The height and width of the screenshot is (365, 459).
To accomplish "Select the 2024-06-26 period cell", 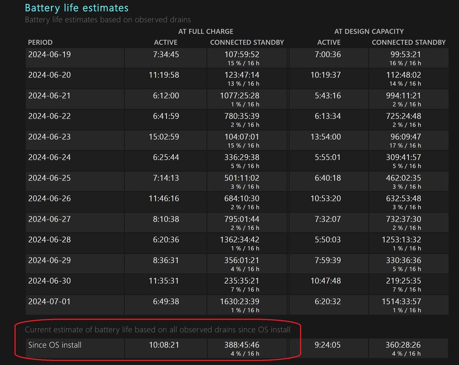I will [x=49, y=199].
